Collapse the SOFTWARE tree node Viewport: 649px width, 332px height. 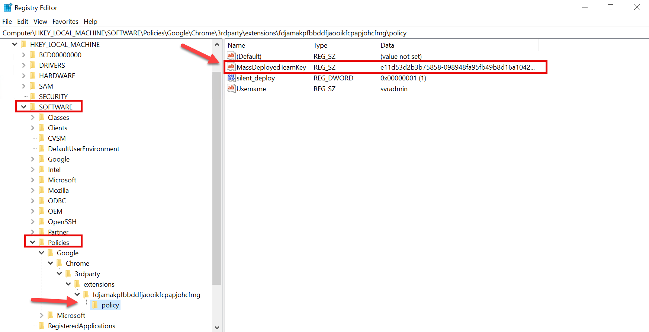click(x=23, y=107)
